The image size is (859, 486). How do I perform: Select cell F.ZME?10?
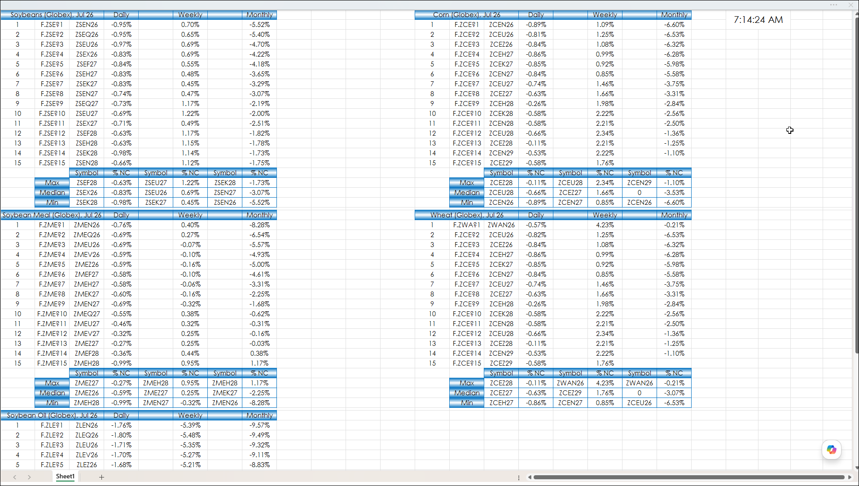[x=52, y=314]
